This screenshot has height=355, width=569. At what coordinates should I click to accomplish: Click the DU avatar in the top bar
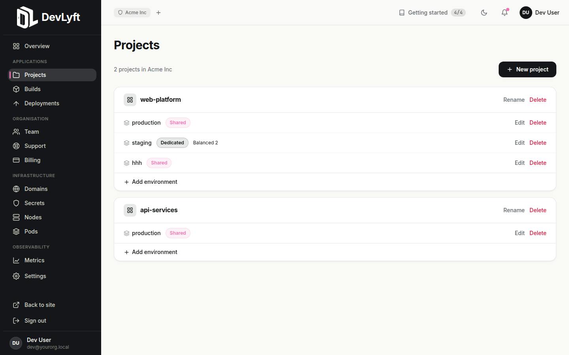(x=526, y=13)
